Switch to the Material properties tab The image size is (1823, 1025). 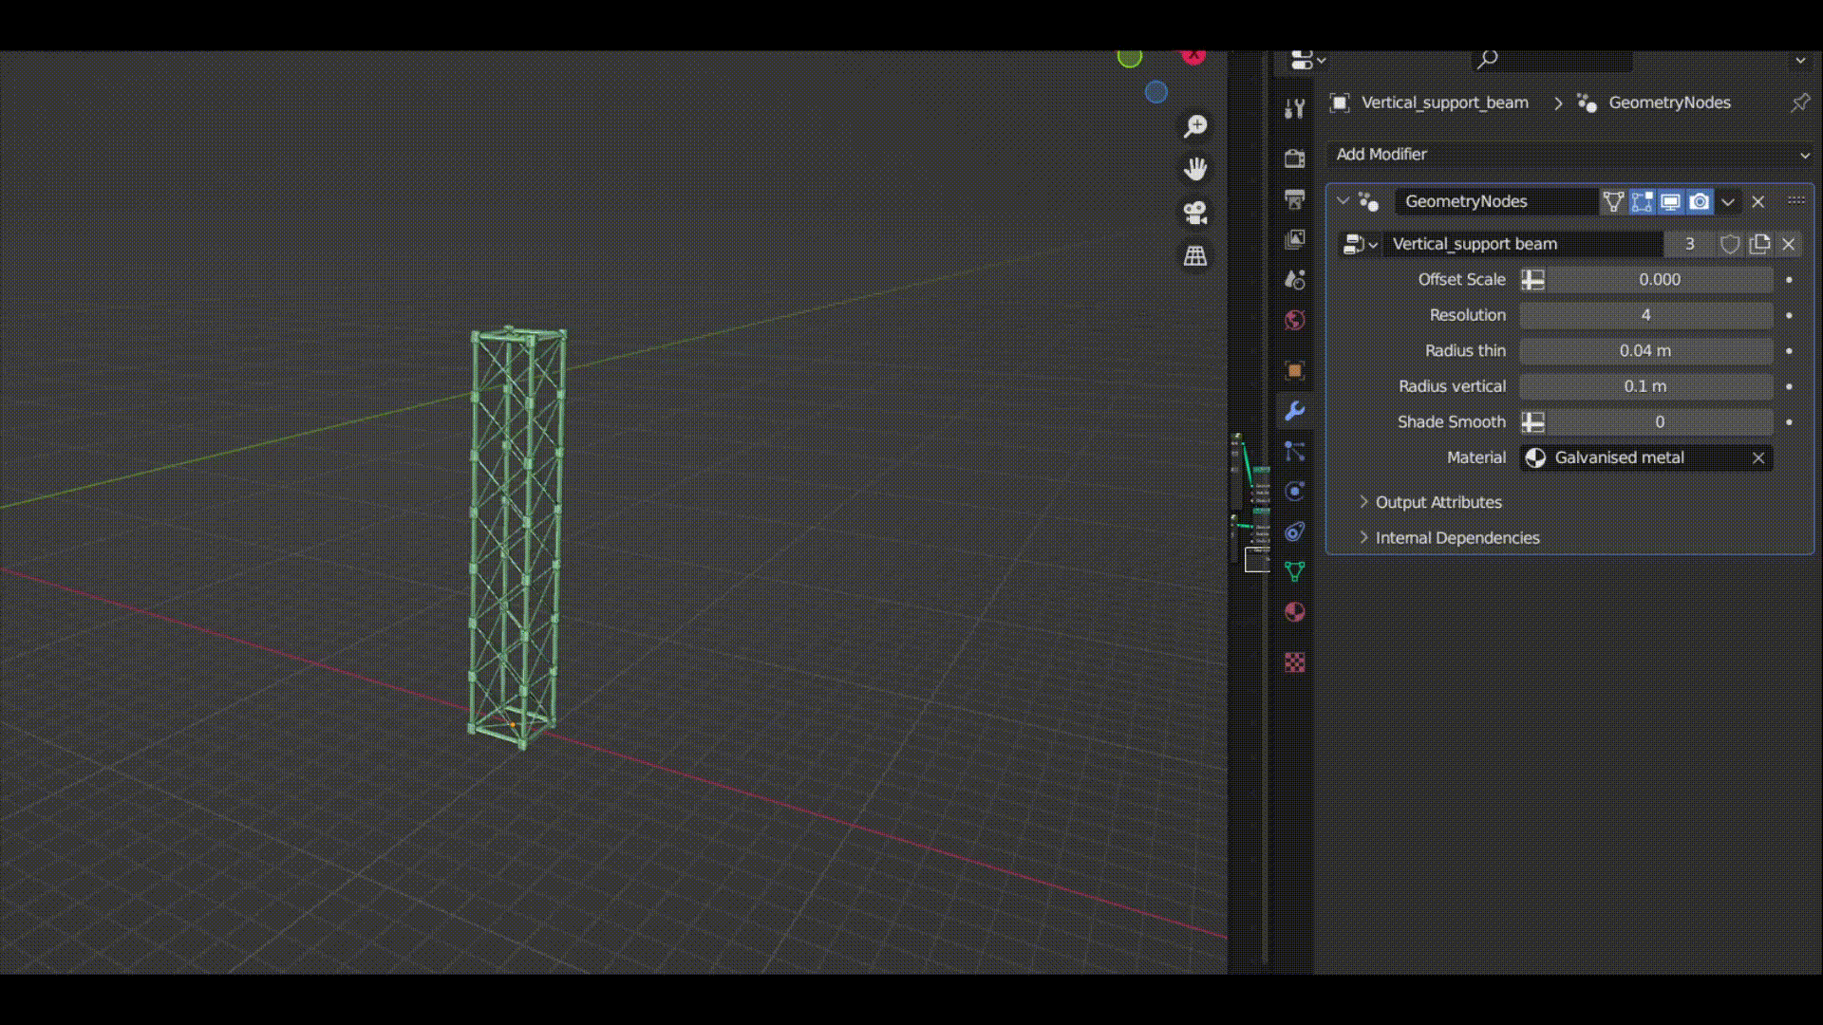click(x=1294, y=612)
